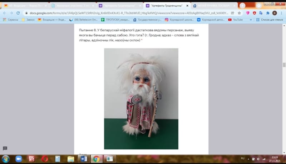Bookmark this page with the star icon

pyautogui.click(x=240, y=13)
